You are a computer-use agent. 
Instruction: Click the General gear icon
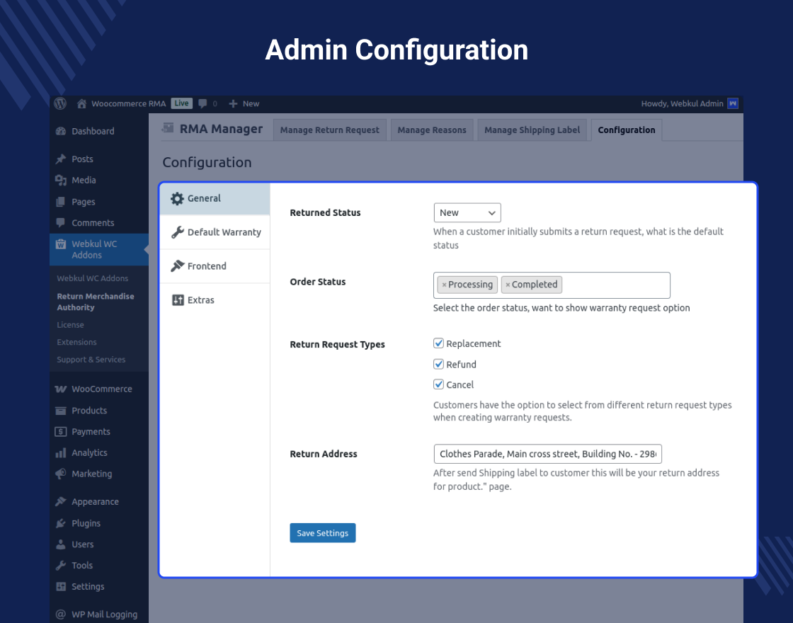tap(177, 199)
